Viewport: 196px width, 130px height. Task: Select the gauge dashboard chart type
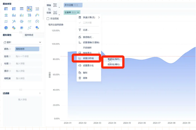[x=37, y=21]
